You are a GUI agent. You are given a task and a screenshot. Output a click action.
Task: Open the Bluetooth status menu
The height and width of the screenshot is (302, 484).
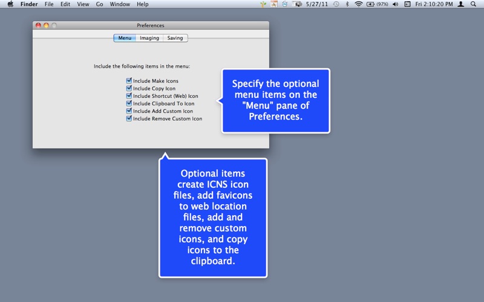[x=347, y=4]
